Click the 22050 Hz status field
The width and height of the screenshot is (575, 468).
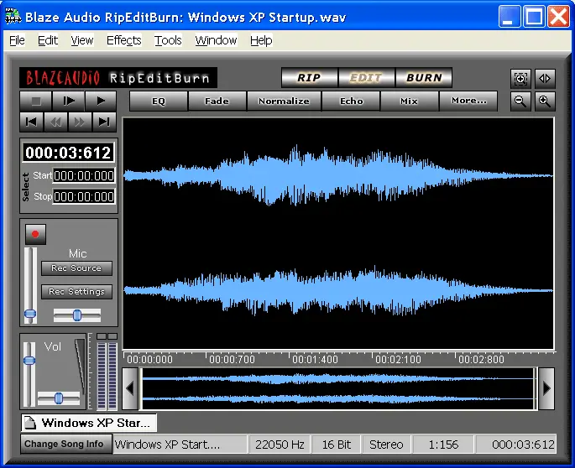click(280, 445)
